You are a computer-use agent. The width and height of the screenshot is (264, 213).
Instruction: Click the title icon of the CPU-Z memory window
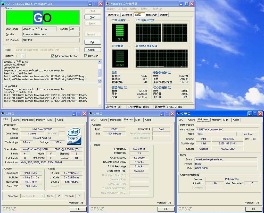[91, 114]
